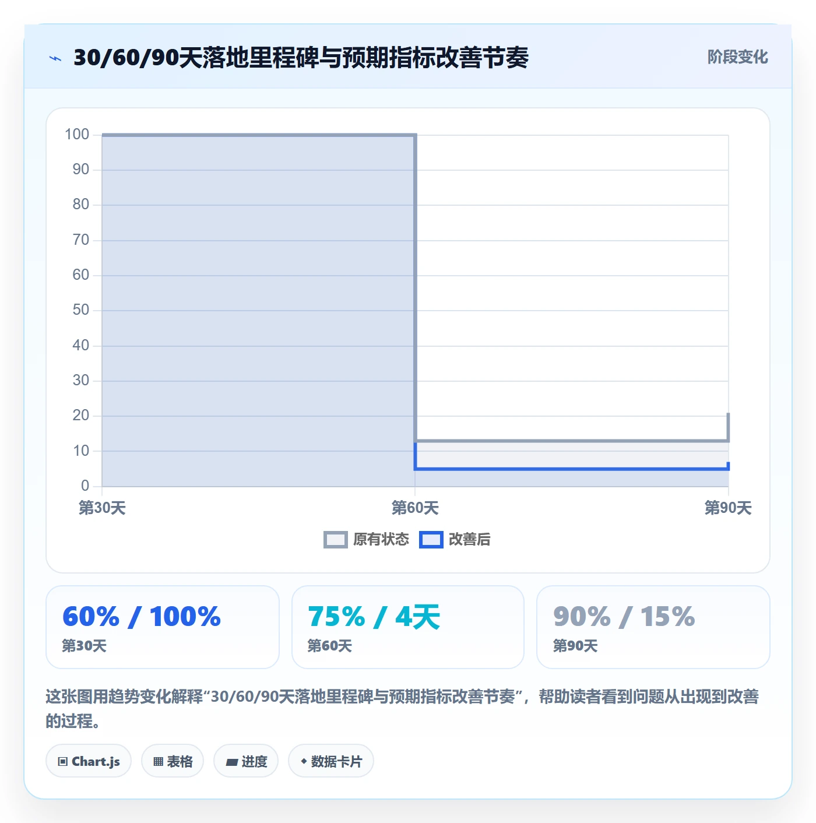
Task: Select the 表格 tag chip
Action: pyautogui.click(x=173, y=761)
